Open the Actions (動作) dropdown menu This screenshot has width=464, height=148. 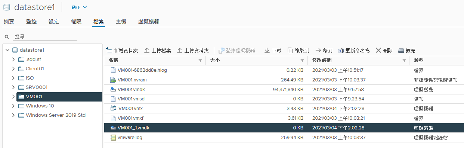[x=79, y=7]
